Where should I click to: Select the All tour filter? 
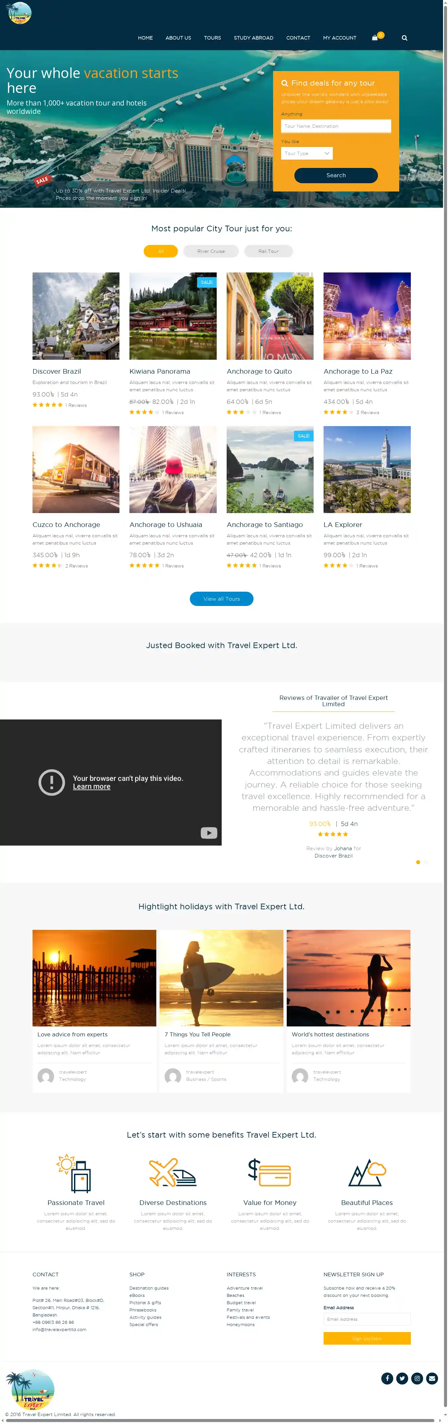pos(161,251)
